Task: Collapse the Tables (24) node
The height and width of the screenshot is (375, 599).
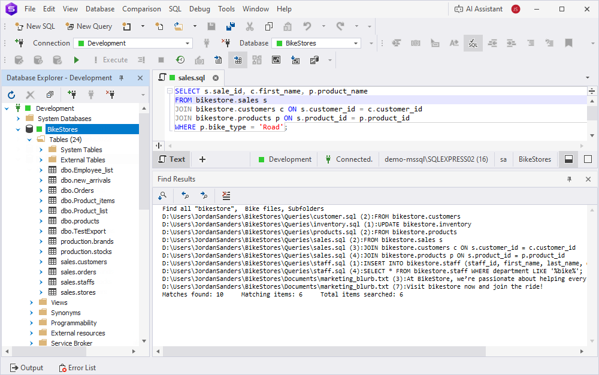Action: coord(29,139)
